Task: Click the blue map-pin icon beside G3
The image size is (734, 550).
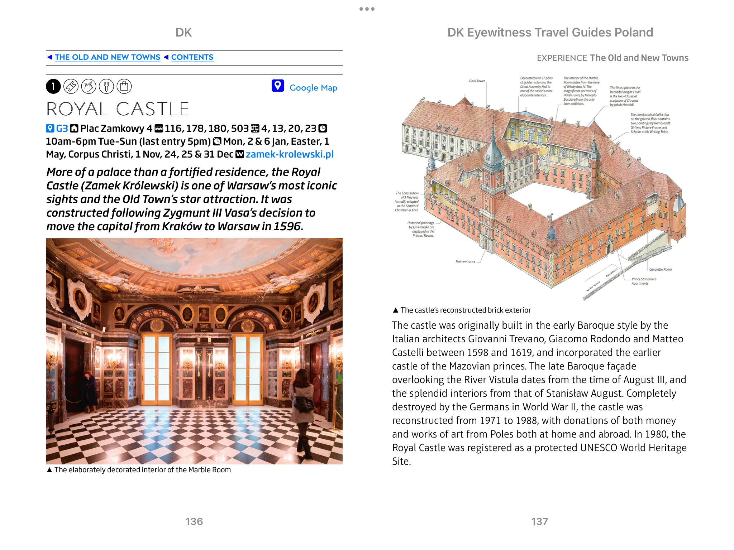Action: [50, 128]
